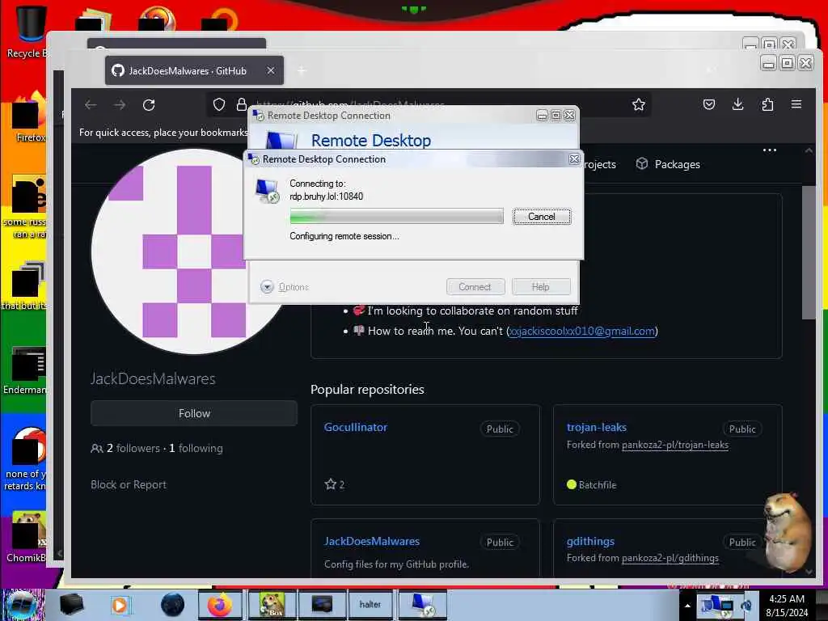
Task: Open the GitHub Packages tab
Action: click(667, 164)
